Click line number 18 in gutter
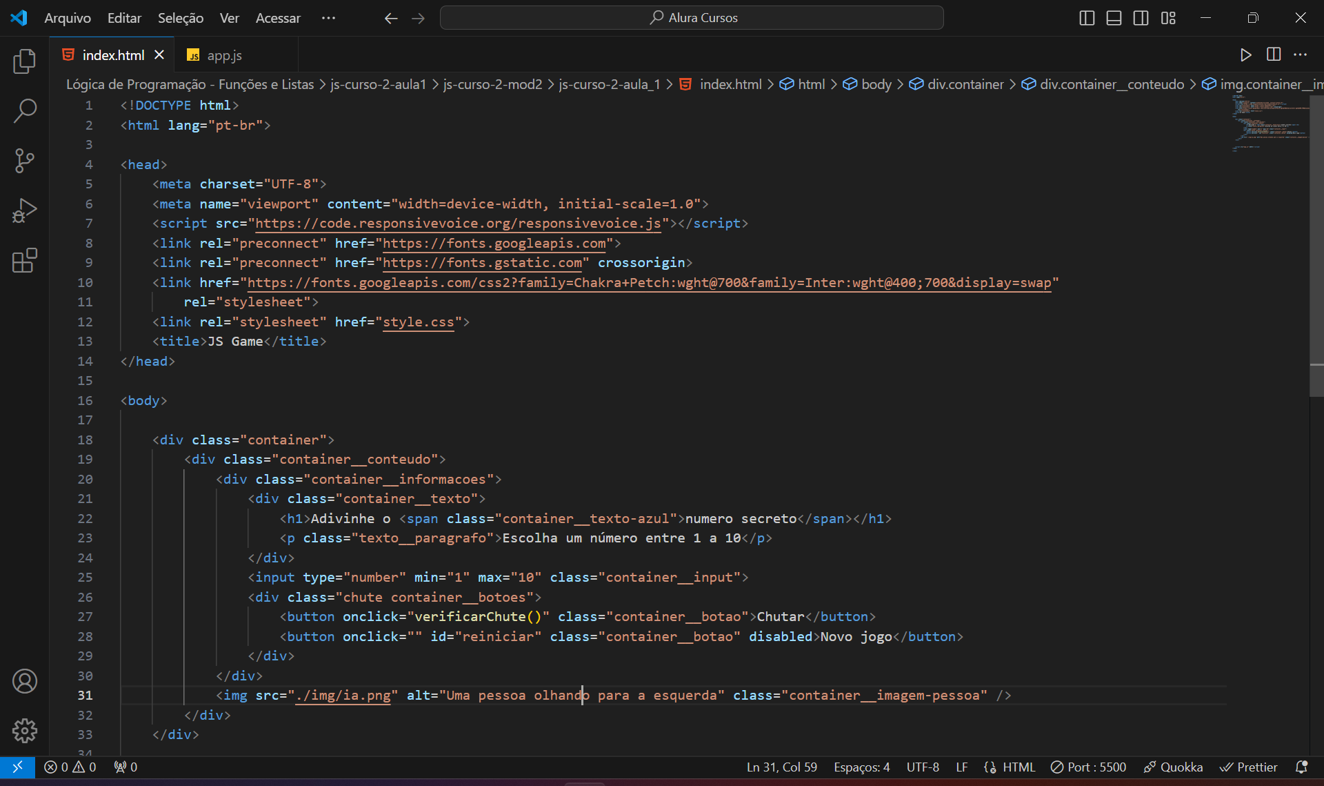This screenshot has width=1324, height=786. tap(85, 440)
